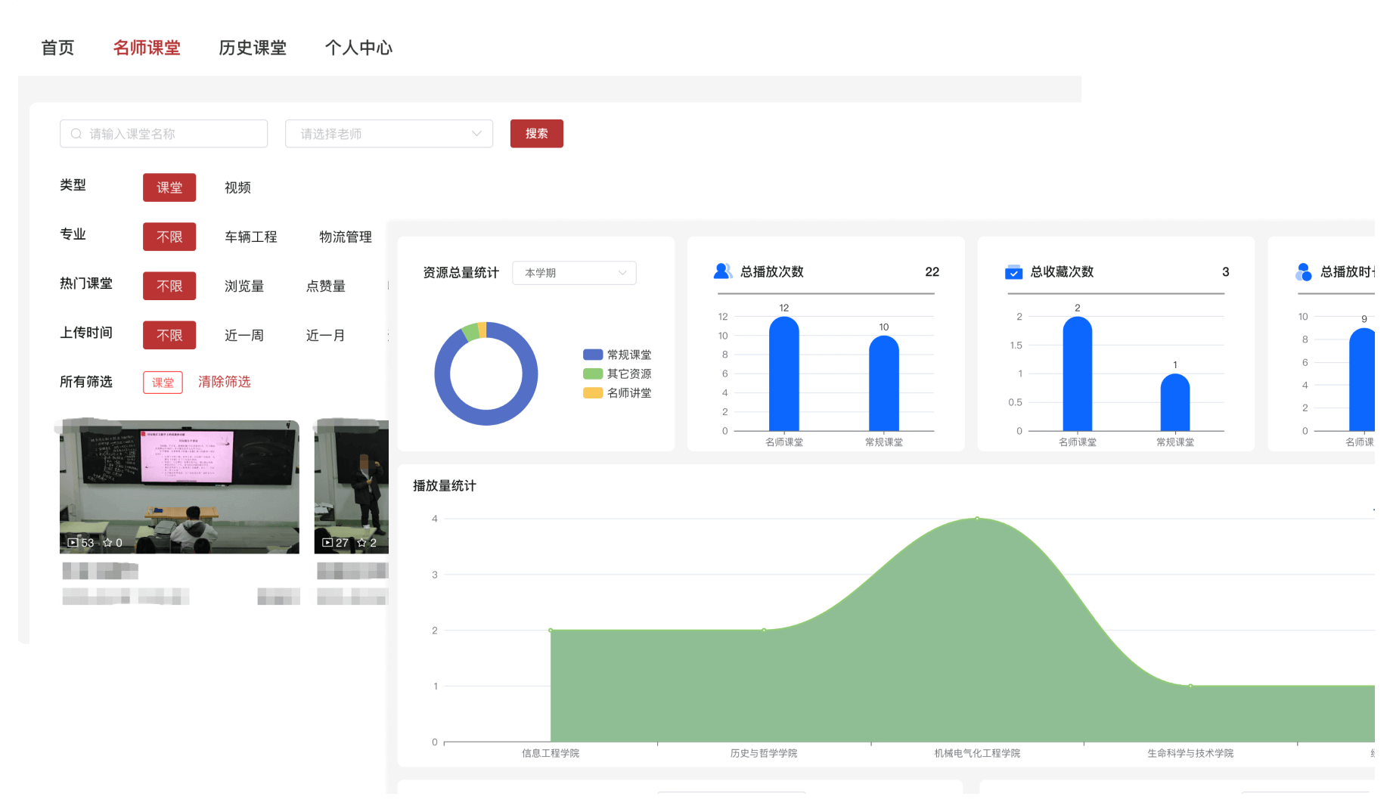1393x812 pixels.
Task: Switch to the 历史课堂 tab
Action: coord(253,47)
